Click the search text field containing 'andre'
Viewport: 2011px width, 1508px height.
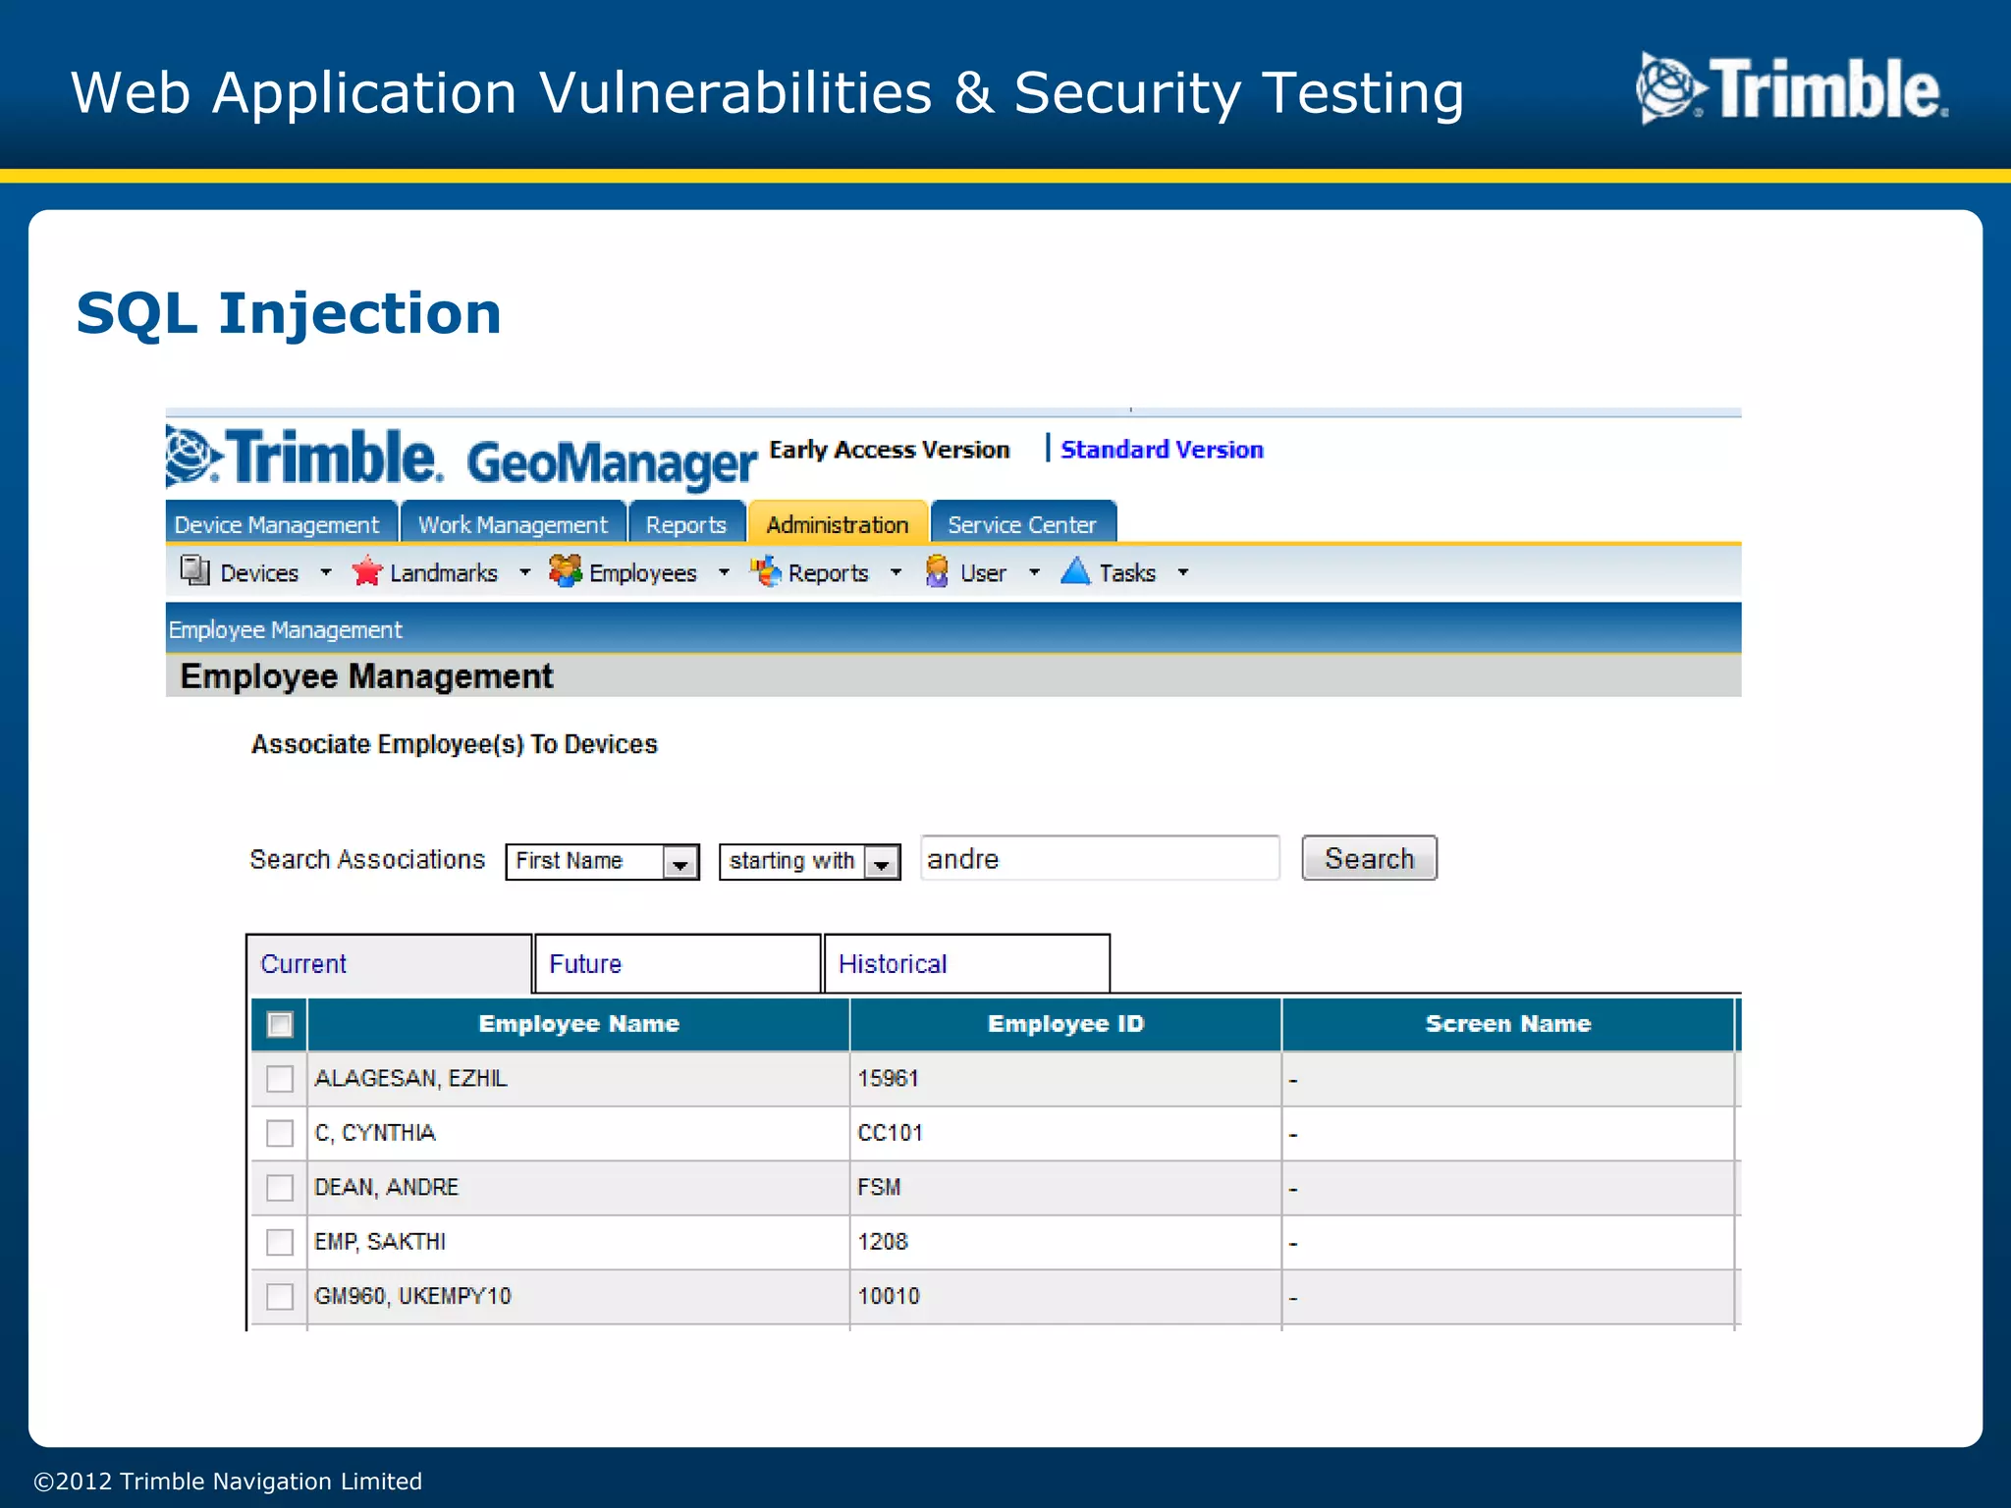click(1100, 858)
